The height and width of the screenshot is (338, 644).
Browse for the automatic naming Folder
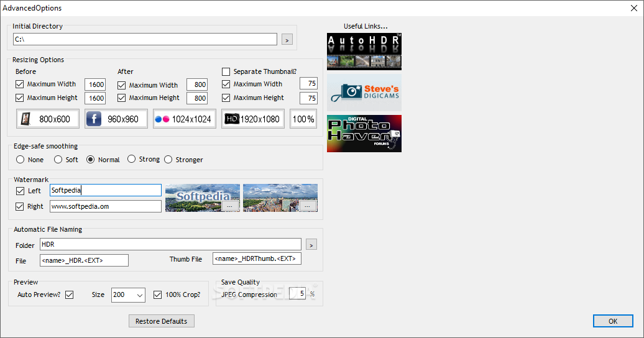tap(311, 245)
